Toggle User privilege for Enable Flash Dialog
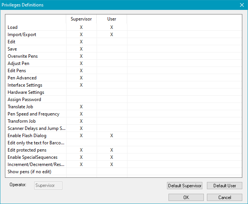Image resolution: width=248 pixels, height=204 pixels. pos(112,136)
